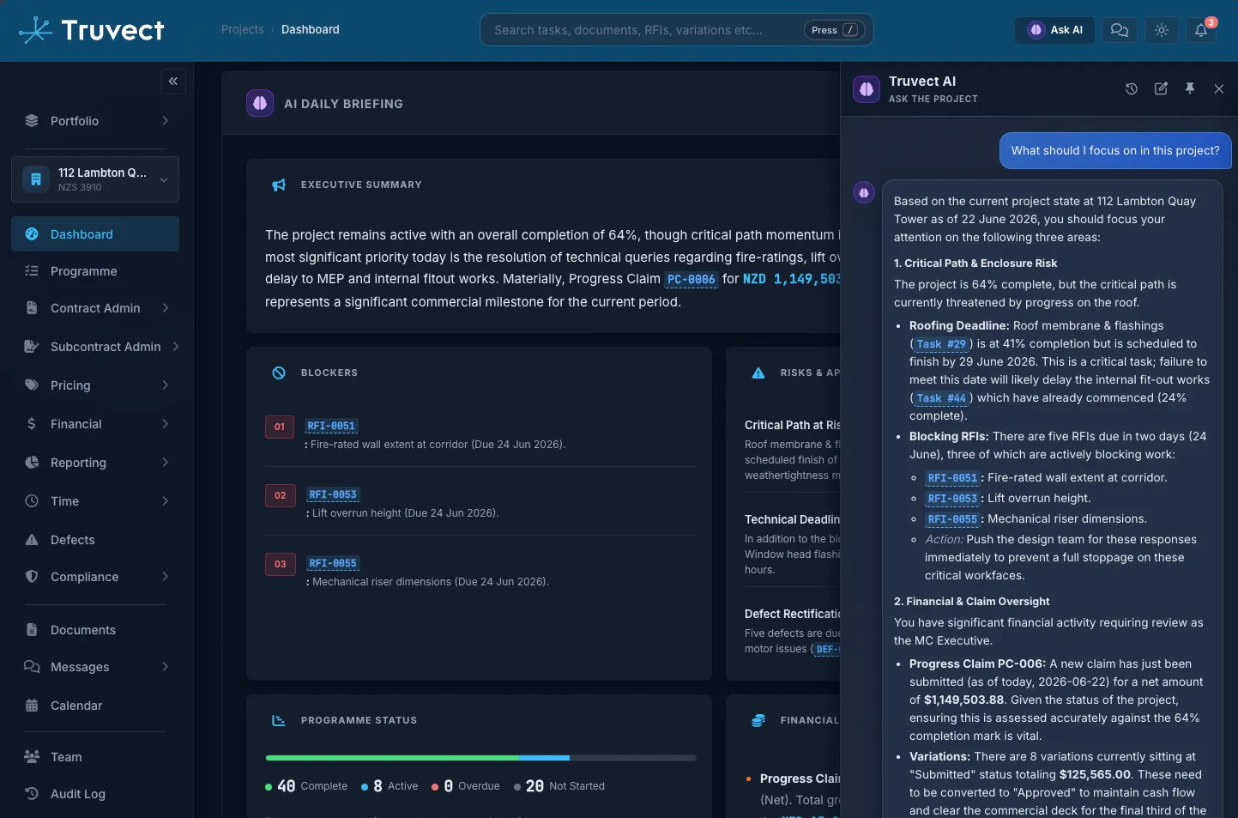Open Documents in the sidebar
The width and height of the screenshot is (1238, 818).
pos(95,630)
